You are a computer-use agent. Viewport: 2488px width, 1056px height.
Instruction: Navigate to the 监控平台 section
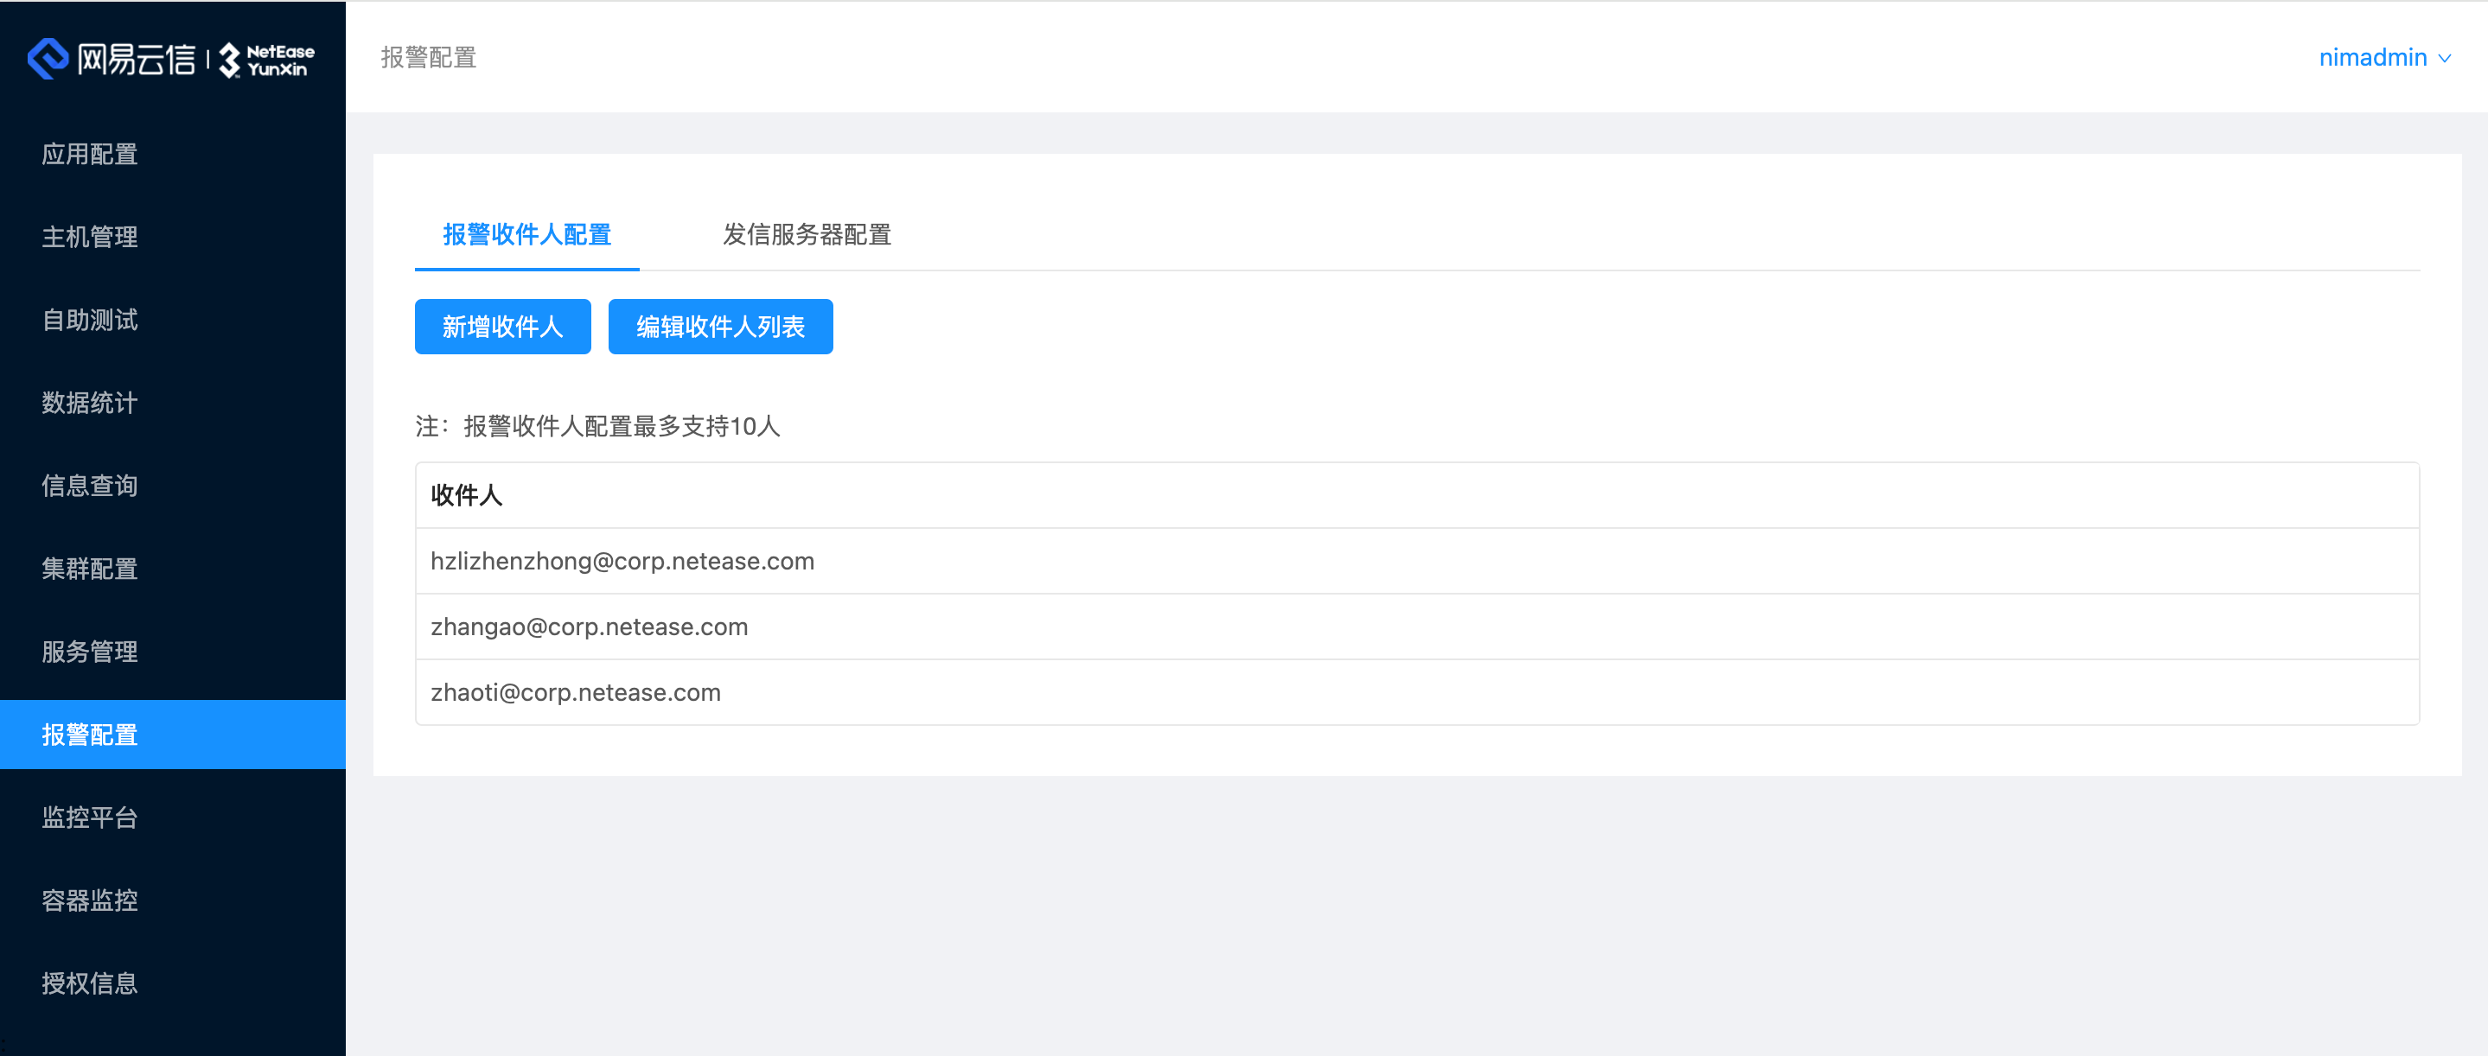click(x=90, y=817)
